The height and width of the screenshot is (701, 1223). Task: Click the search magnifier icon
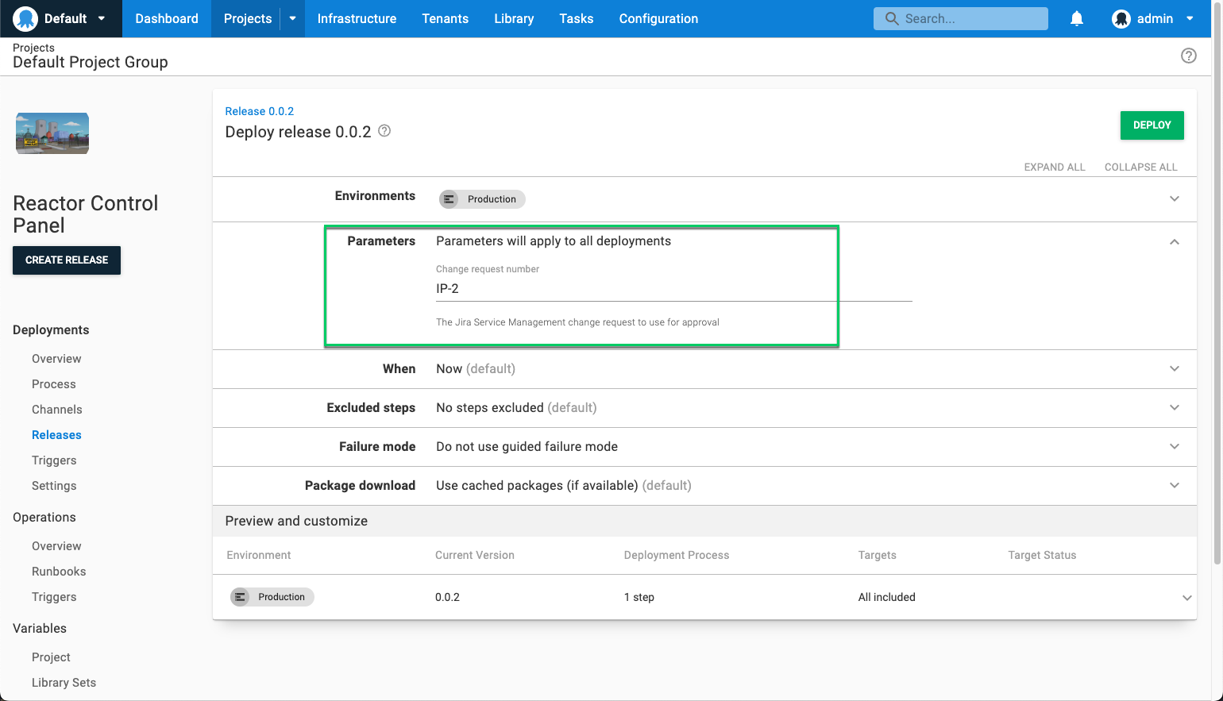pos(890,18)
